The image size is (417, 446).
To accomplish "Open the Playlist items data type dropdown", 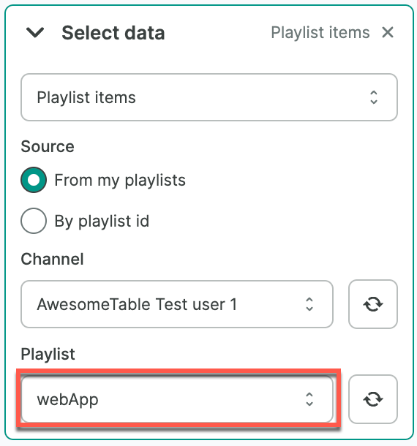I will (209, 97).
